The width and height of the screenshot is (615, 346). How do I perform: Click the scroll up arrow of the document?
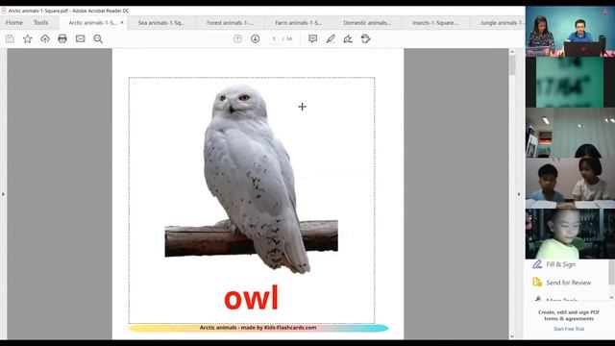click(x=512, y=52)
